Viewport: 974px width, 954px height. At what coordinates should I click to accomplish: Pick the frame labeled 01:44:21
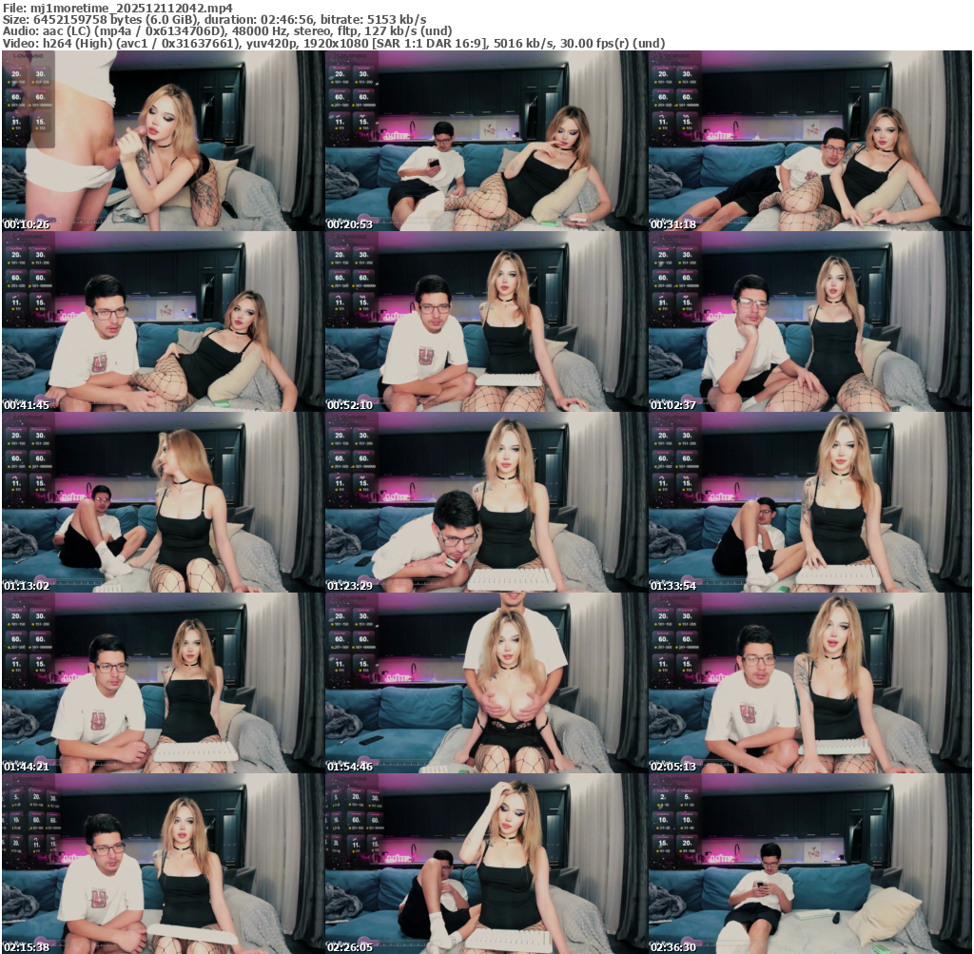(163, 683)
